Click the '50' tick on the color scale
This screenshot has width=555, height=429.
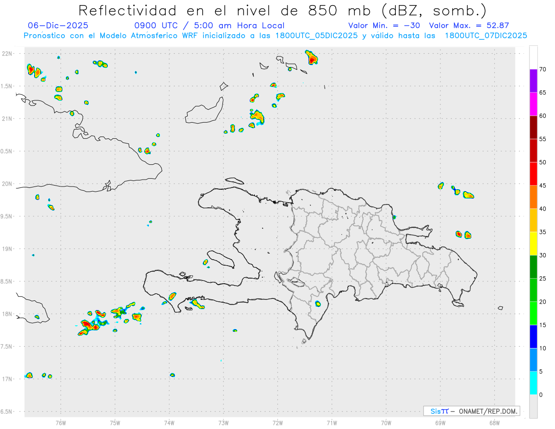coord(543,162)
